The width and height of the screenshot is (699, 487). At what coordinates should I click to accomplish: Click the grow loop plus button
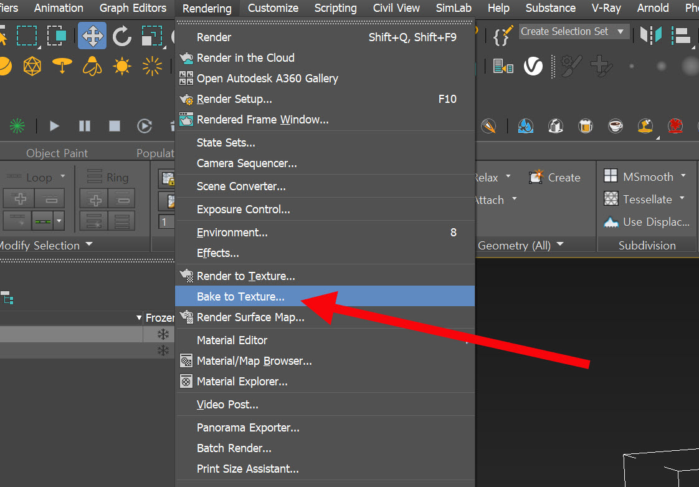click(19, 199)
